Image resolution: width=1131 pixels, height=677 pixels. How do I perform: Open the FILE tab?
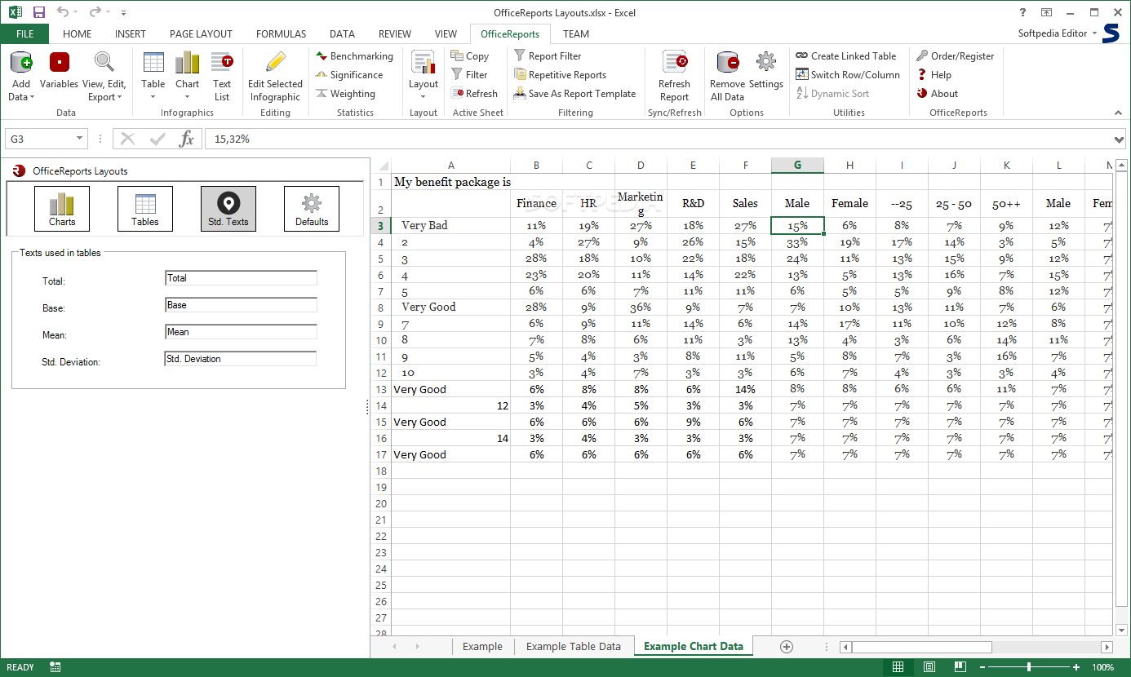[x=24, y=33]
